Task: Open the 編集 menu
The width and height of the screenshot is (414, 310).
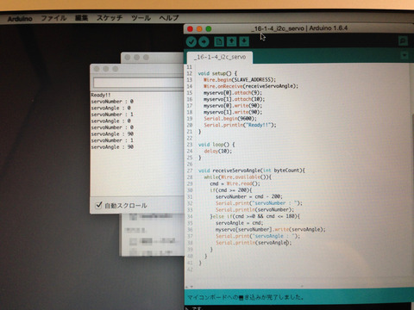Action: tap(81, 18)
